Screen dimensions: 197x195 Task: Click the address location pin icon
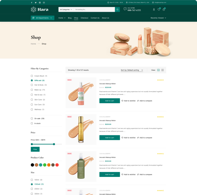[x=127, y=2]
